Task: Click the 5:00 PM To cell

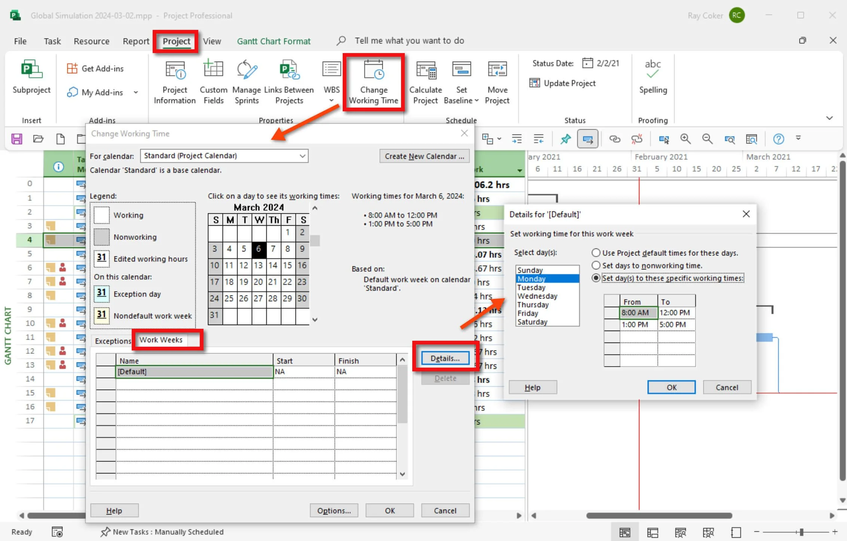Action: point(676,325)
